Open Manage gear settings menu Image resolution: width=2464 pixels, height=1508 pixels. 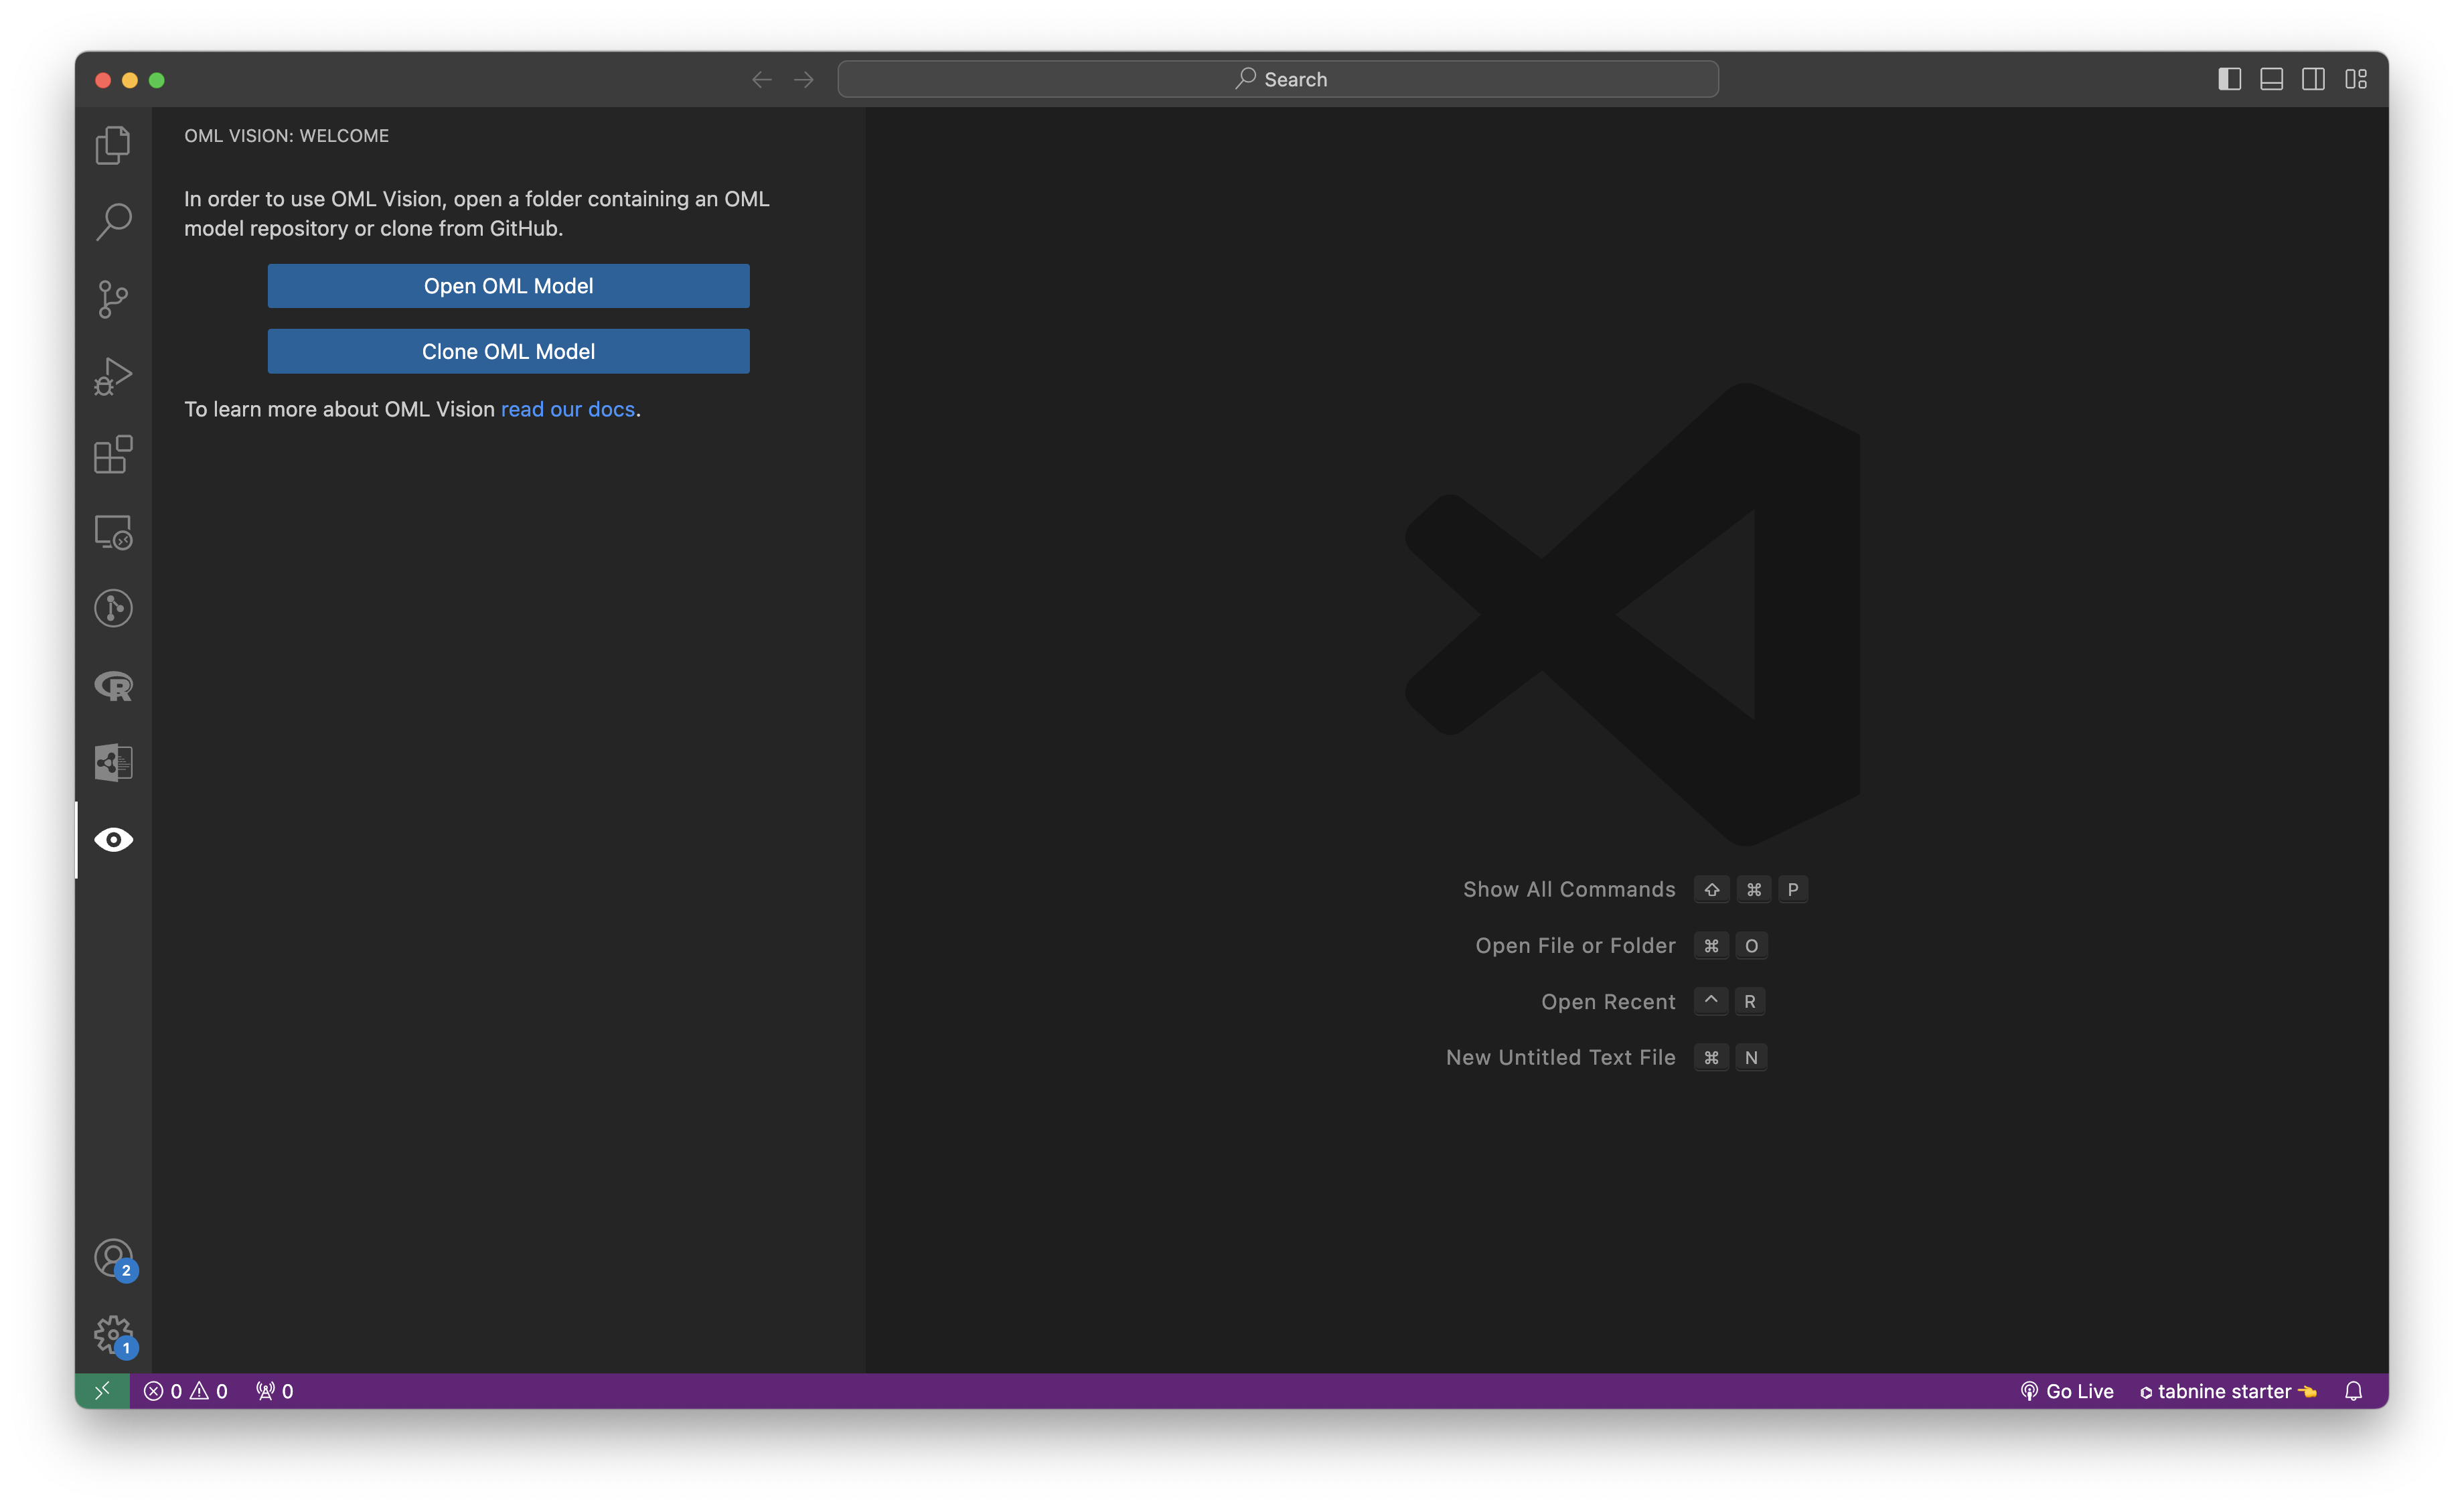coord(113,1335)
